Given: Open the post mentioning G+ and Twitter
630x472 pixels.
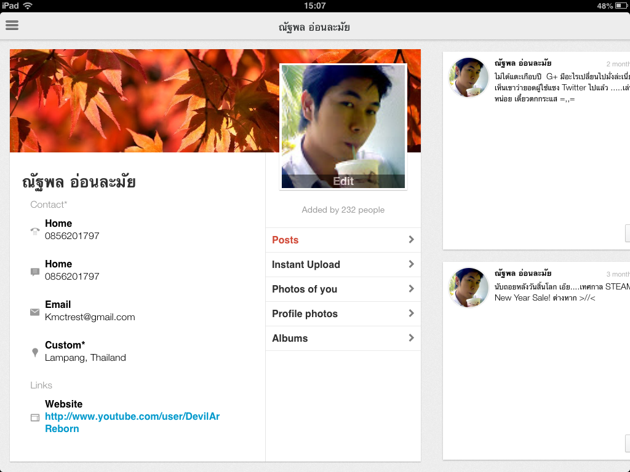Looking at the screenshot, I should [562, 87].
